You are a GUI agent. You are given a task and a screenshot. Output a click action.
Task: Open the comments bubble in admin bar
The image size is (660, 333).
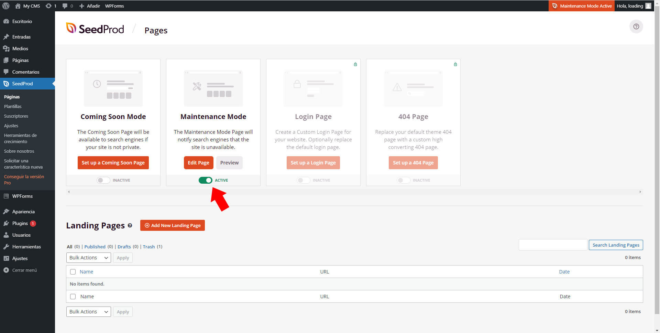pos(68,6)
